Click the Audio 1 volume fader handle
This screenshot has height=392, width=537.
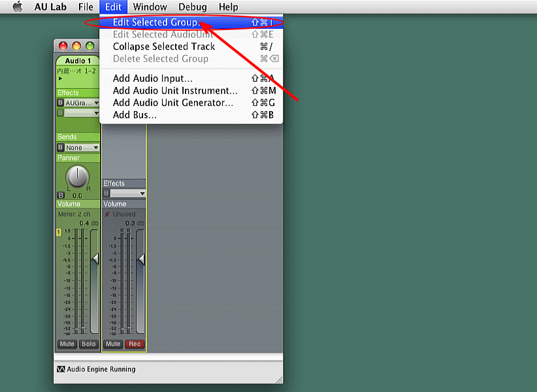95,259
